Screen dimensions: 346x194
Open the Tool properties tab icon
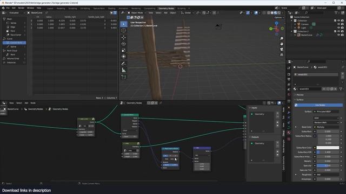tap(289, 68)
